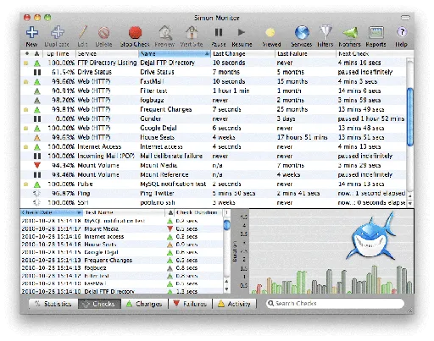This screenshot has width=434, height=341.
Task: Sort by Check Date column header
Action: point(52,212)
